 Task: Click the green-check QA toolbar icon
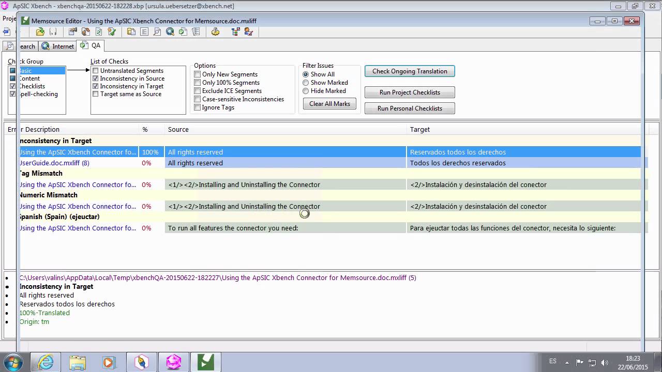point(183,32)
